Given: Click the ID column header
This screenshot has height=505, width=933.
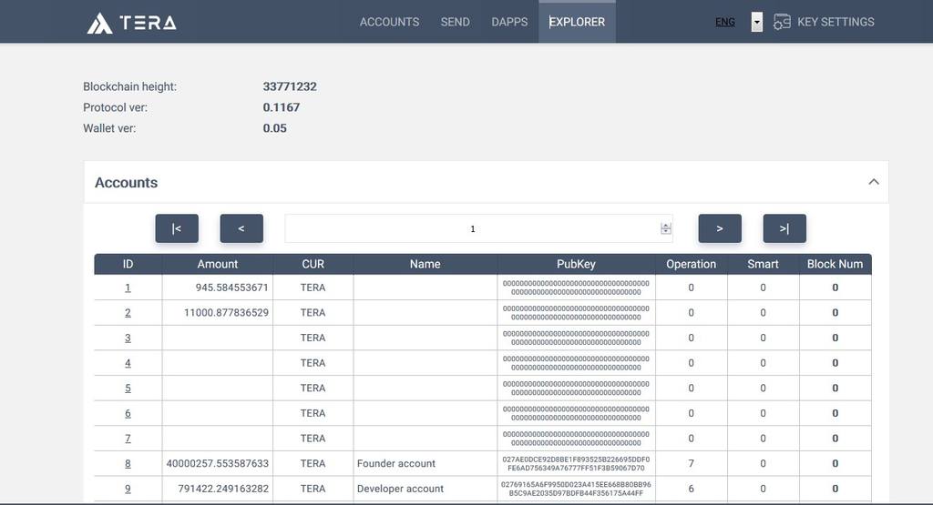Looking at the screenshot, I should [128, 264].
